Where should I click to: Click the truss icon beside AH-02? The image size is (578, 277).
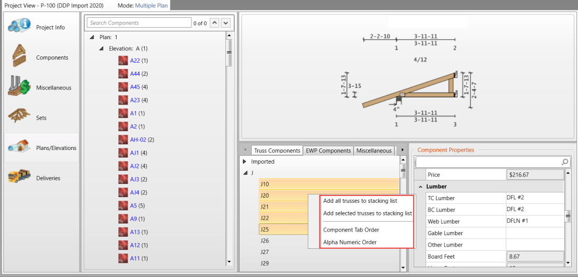(123, 140)
